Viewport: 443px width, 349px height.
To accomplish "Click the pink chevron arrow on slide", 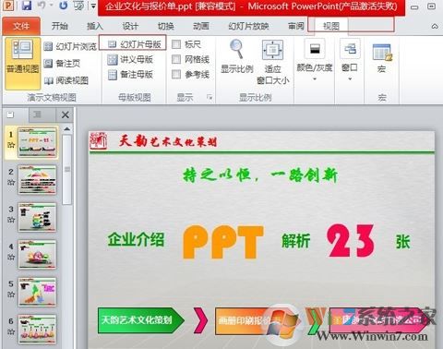I will point(200,320).
